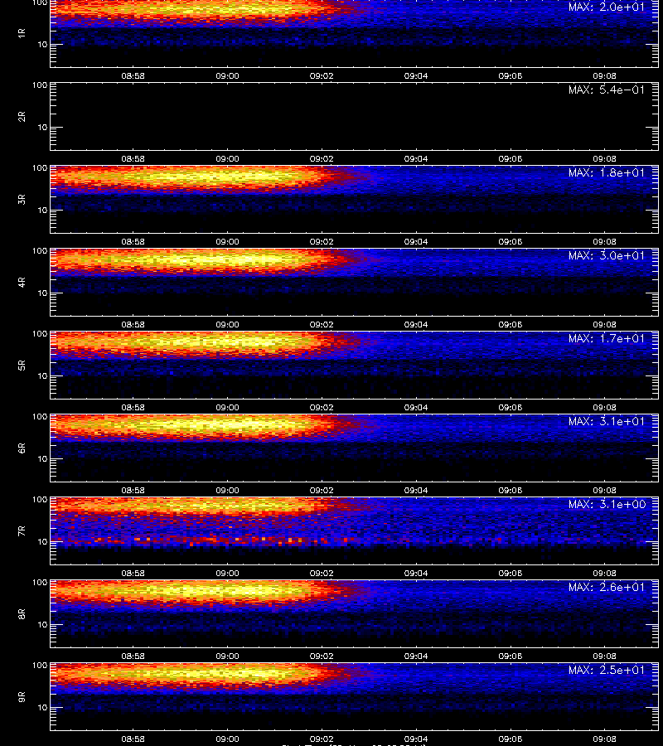Click the 2R panel axis label
The image size is (663, 746).
coord(22,117)
